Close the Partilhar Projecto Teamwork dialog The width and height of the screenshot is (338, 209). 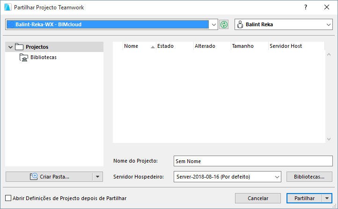[x=327, y=7]
